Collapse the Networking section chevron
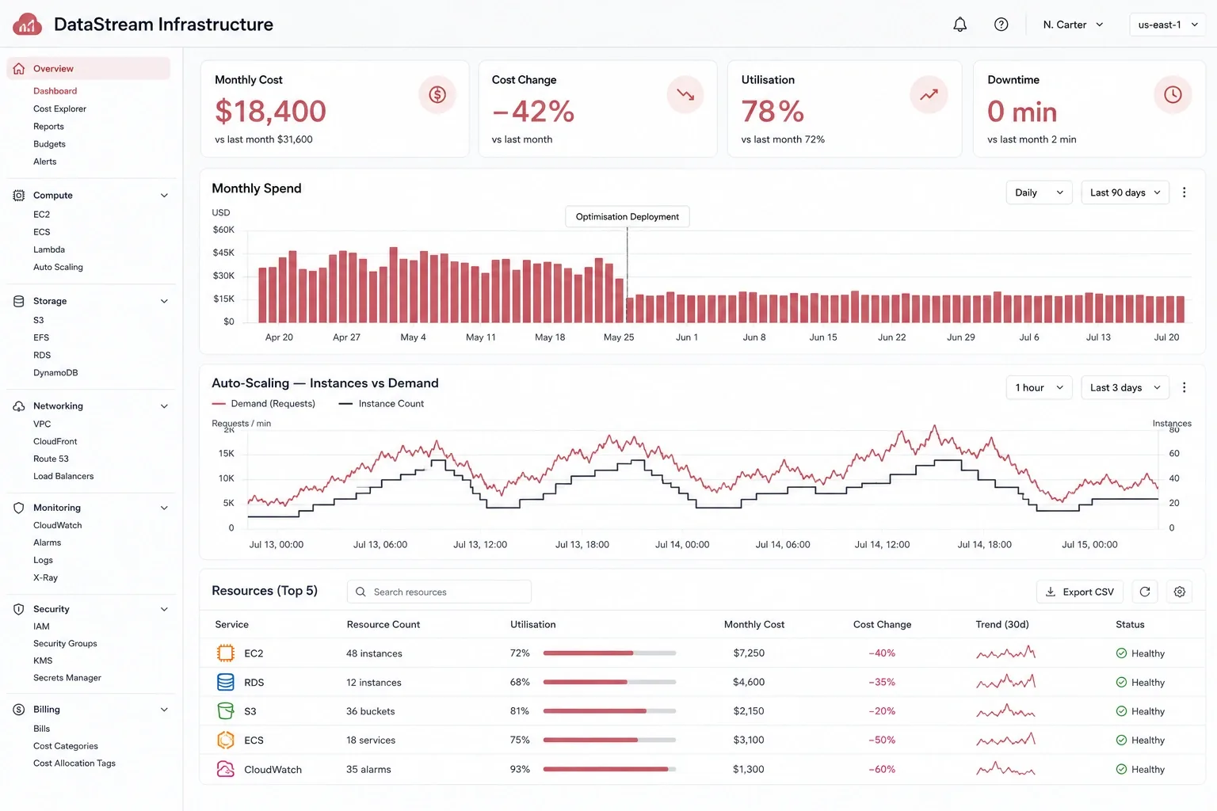 click(x=164, y=406)
